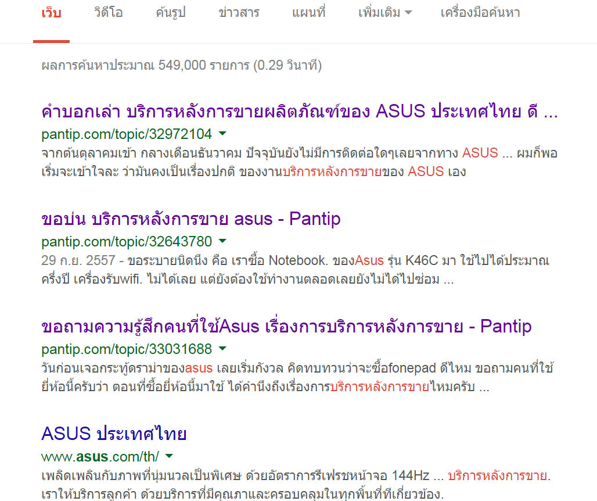Expand the เพิ่มเติม more dropdown

pyautogui.click(x=385, y=13)
